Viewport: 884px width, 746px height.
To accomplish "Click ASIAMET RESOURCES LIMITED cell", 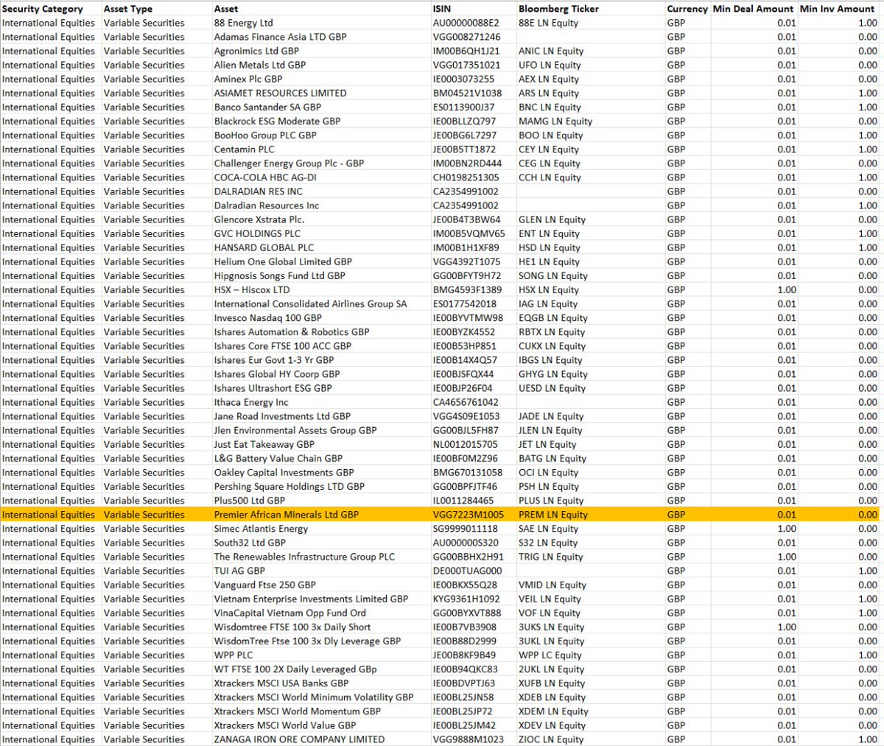I will (x=280, y=93).
